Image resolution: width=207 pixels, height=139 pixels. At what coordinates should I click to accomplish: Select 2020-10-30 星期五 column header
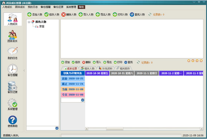[x=97, y=73]
